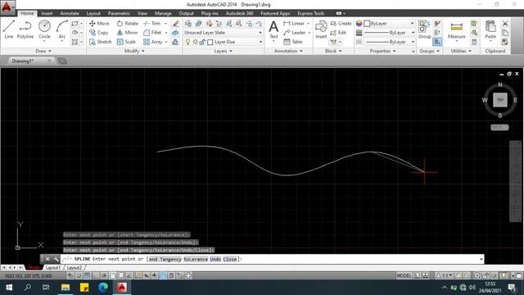
Task: Use the Rotate tool
Action: click(128, 24)
